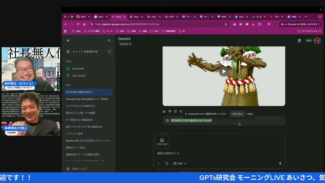Screen dimensions: 325x183
Task: Click the browser home icon
Action: click(84, 24)
